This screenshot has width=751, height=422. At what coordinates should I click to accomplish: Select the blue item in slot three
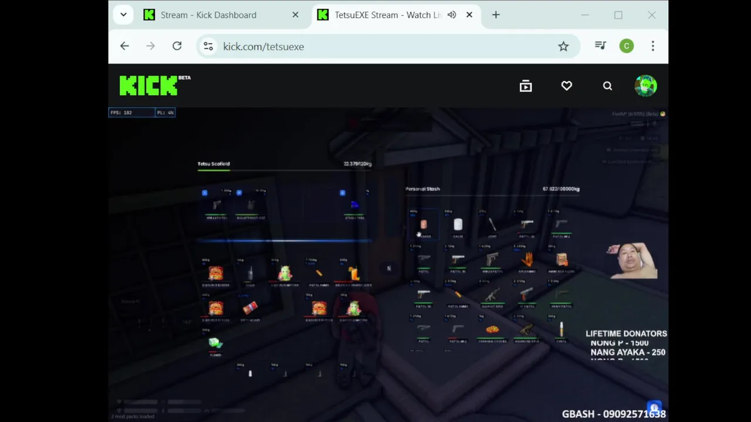point(354,205)
